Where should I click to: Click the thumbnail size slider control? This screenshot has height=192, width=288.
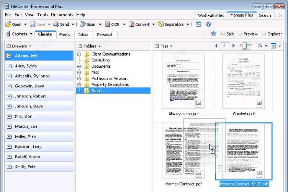tap(245, 46)
